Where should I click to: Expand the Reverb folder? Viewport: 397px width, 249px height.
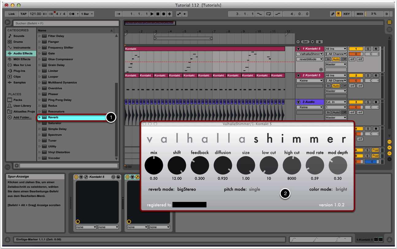[40, 117]
